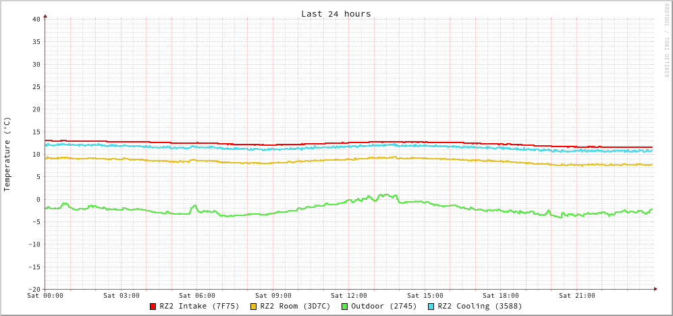This screenshot has width=673, height=316.
Task: Click the Sat 00:00 time axis label
Action: click(x=45, y=295)
